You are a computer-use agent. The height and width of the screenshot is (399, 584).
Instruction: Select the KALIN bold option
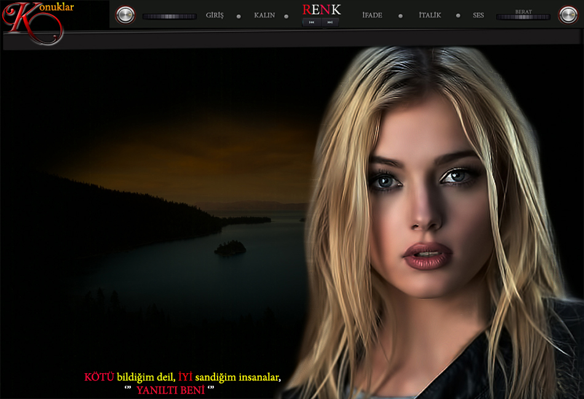(x=264, y=15)
